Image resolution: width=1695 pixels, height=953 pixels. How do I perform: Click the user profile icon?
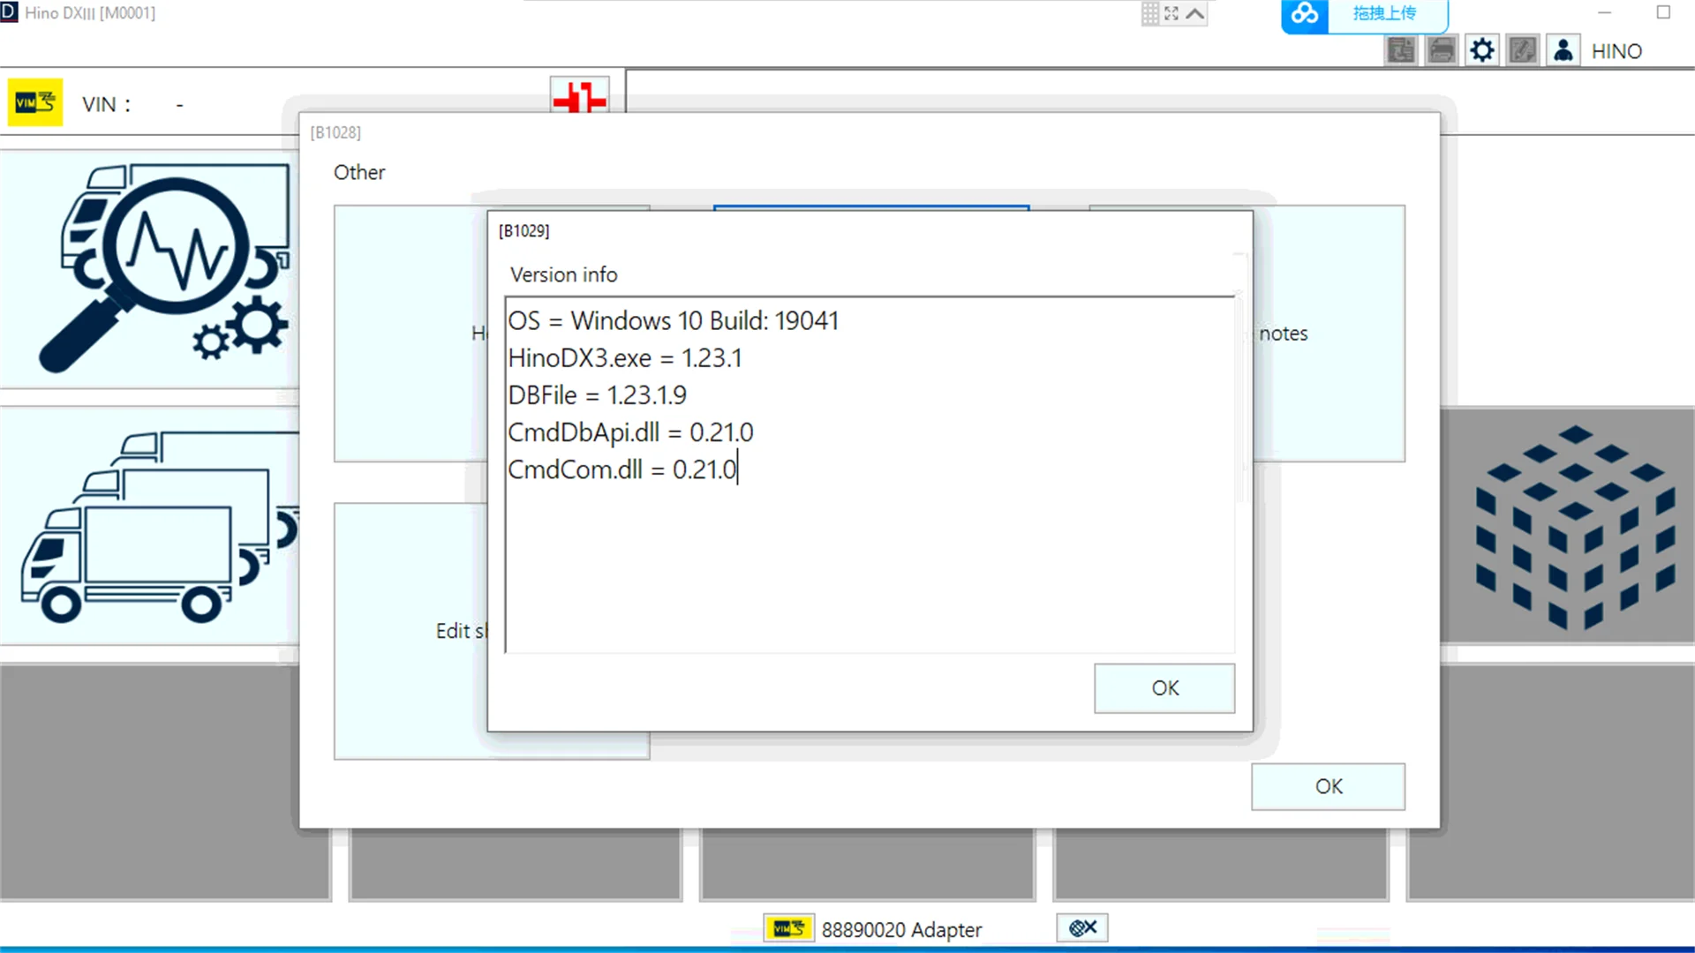(1563, 50)
